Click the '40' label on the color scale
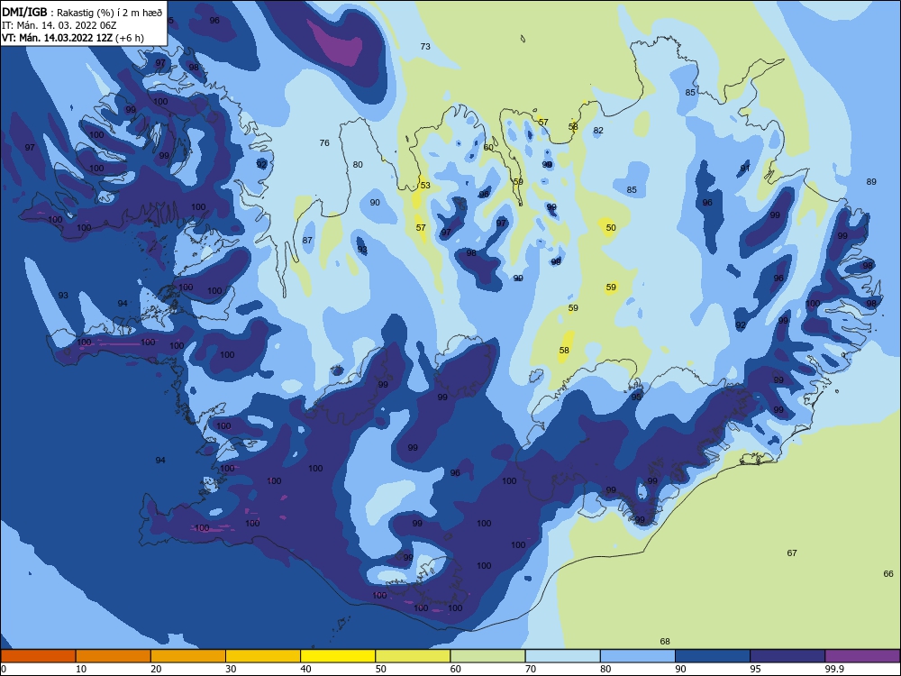 pyautogui.click(x=306, y=669)
